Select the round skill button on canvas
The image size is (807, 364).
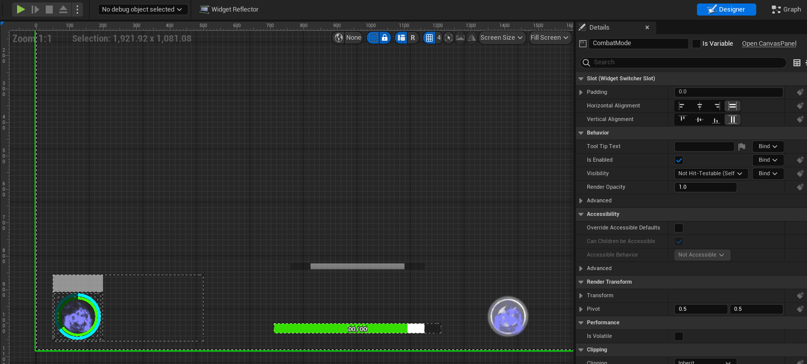click(x=508, y=316)
